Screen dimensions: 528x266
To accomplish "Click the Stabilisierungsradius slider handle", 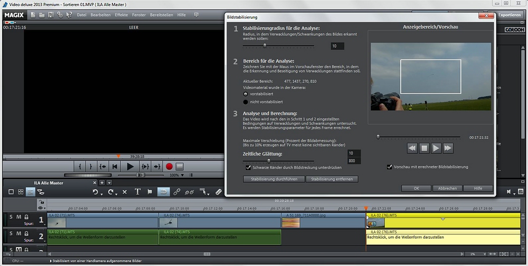I will [x=265, y=46].
